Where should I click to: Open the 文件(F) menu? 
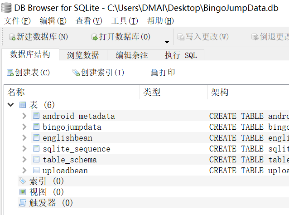[17, 21]
